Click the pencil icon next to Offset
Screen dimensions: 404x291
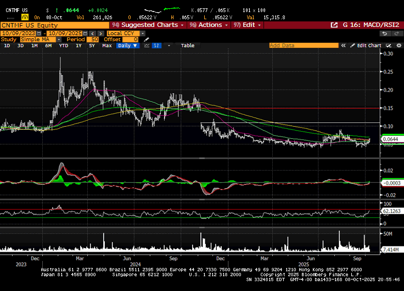[147, 40]
